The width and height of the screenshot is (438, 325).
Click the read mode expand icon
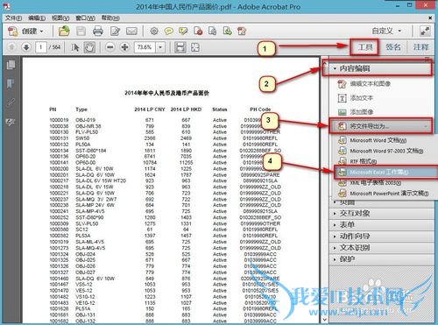tap(425, 31)
